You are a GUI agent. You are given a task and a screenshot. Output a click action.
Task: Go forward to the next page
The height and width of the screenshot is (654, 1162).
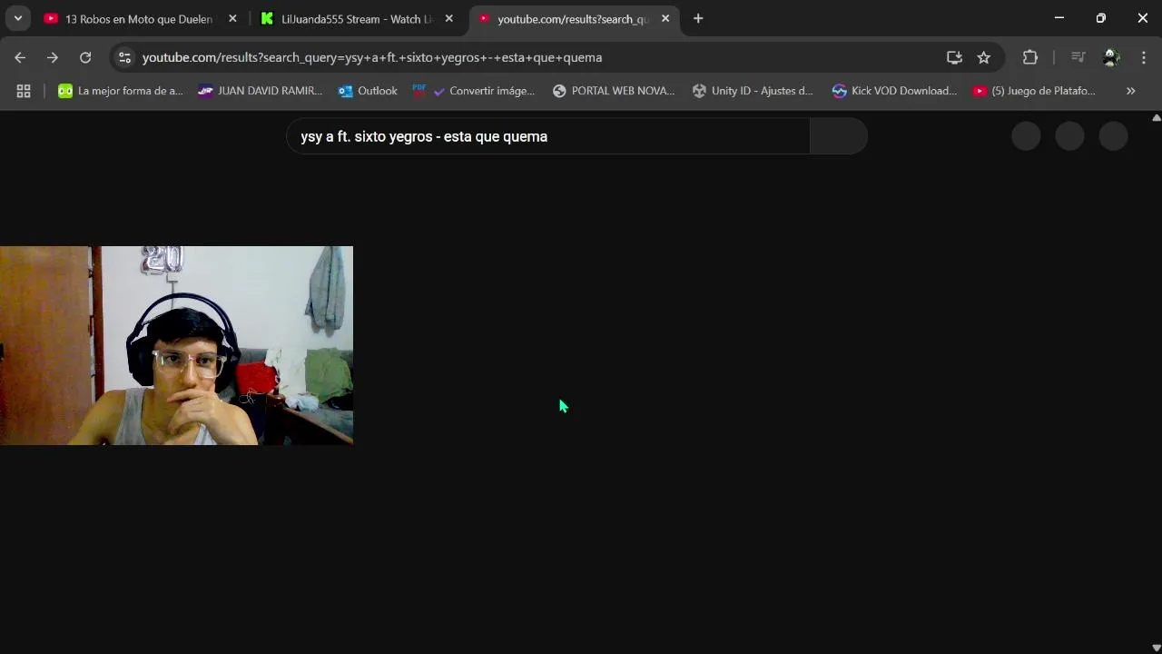53,57
